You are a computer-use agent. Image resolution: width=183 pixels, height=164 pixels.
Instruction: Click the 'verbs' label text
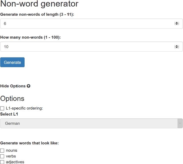[11, 156]
